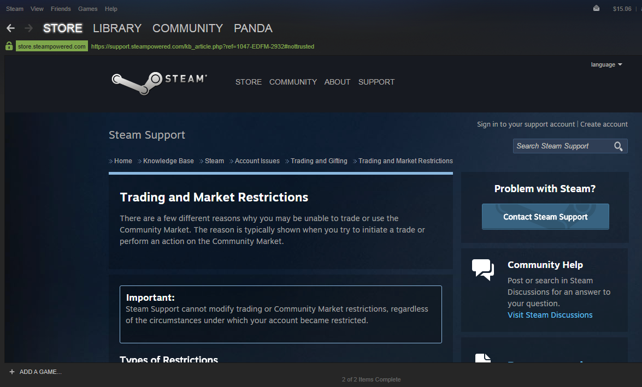The image size is (642, 387).
Task: Click the Contact Steam Support button
Action: (545, 216)
